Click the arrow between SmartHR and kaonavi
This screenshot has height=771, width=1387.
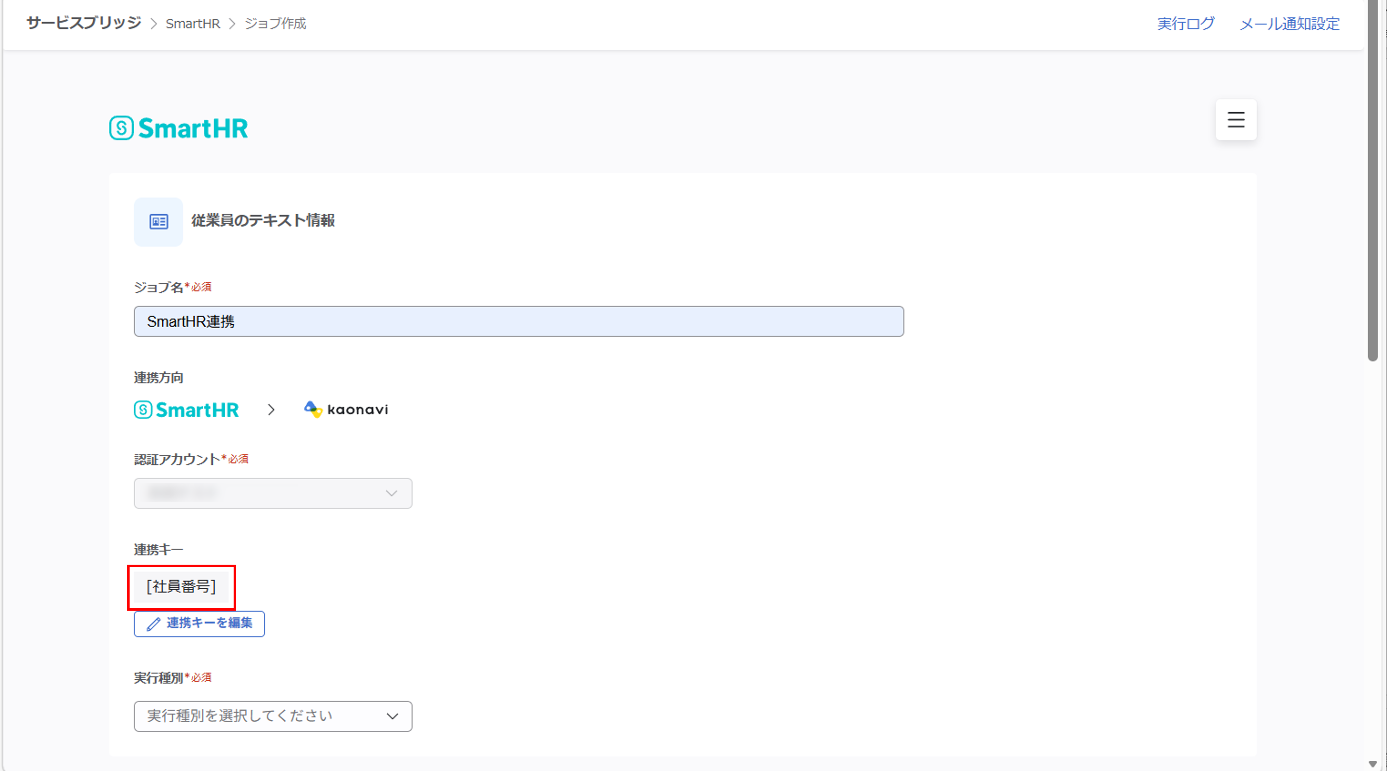(x=271, y=410)
